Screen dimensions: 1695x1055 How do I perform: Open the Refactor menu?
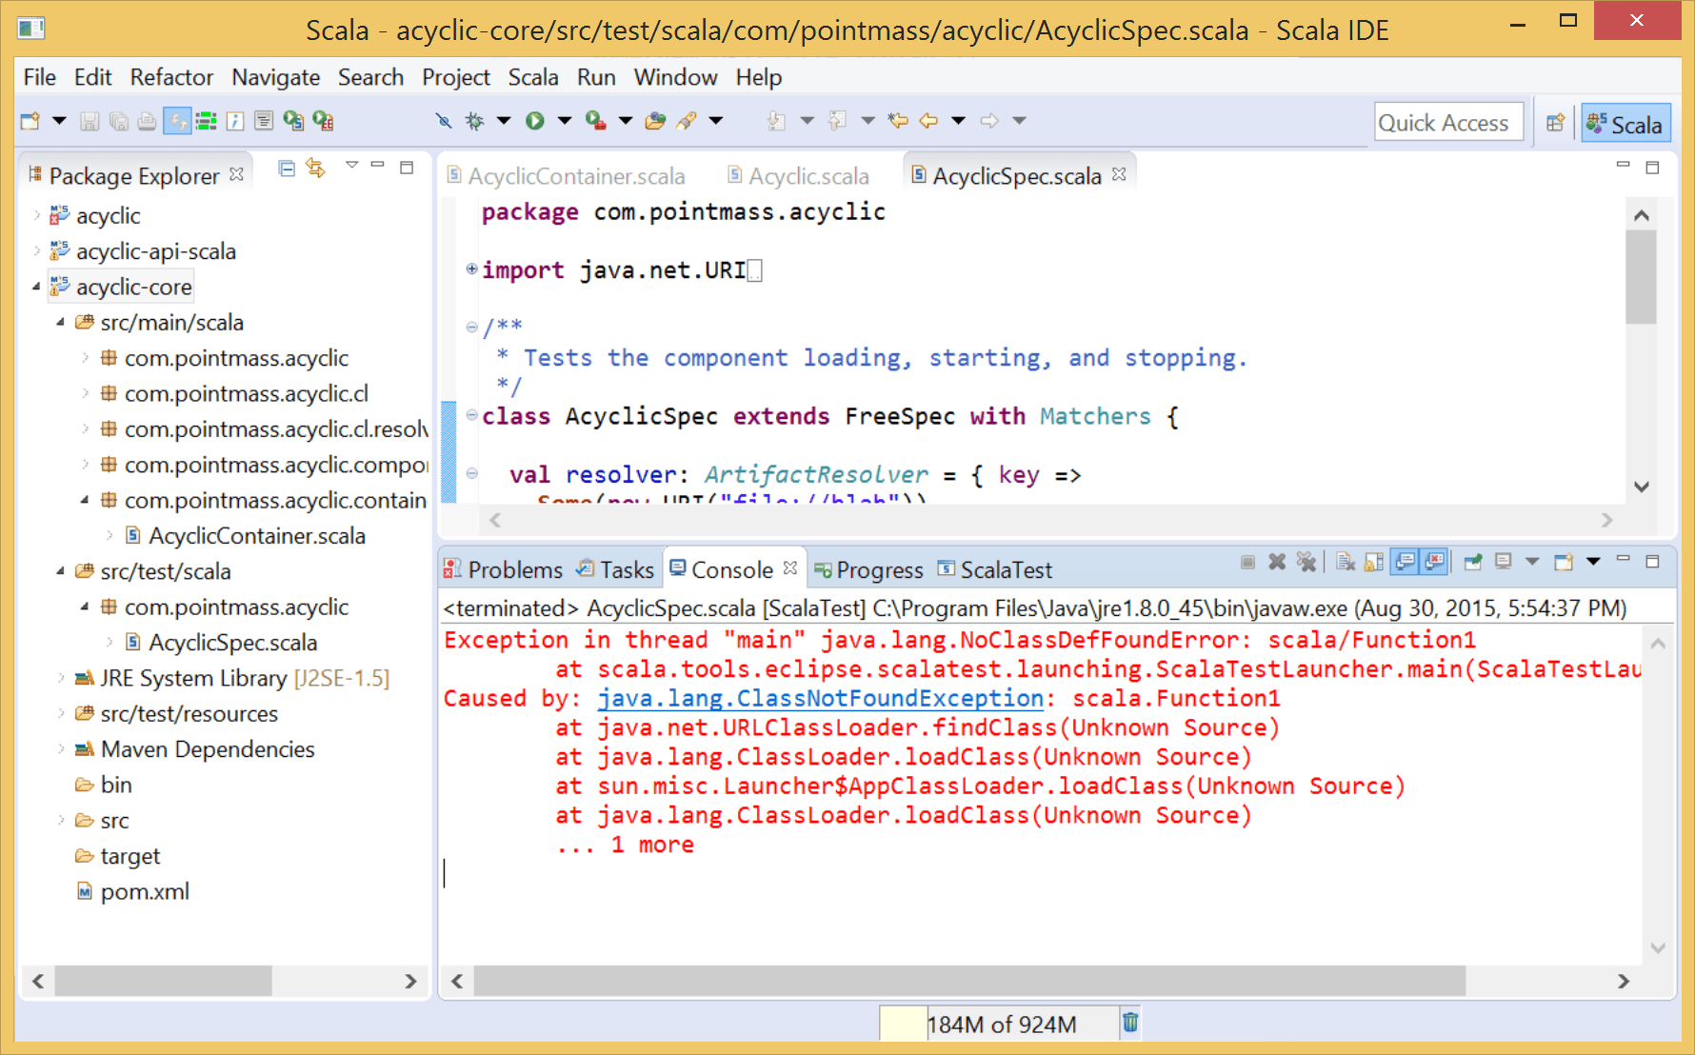pyautogui.click(x=171, y=77)
